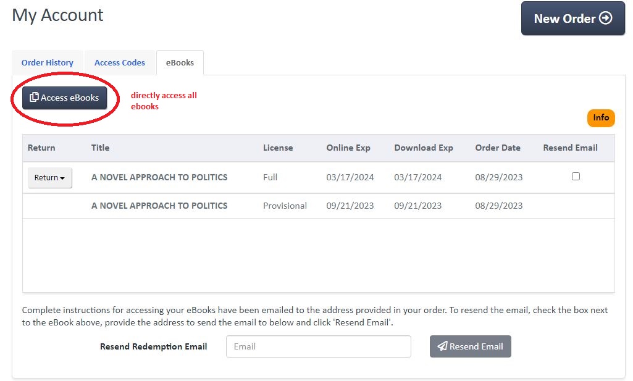Click the copy icon on Access eBooks
The width and height of the screenshot is (633, 381).
coord(34,98)
